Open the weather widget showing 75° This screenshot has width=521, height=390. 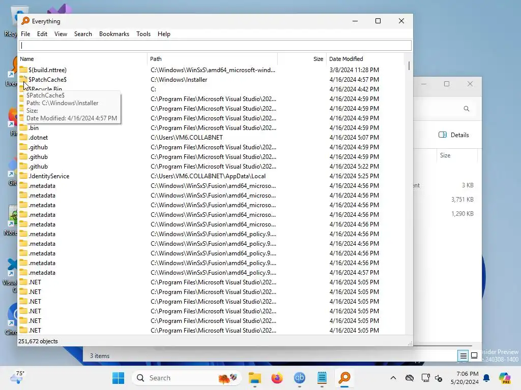pos(17,377)
